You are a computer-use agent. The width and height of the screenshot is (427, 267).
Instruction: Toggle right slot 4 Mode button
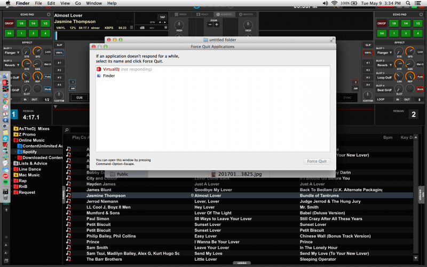coord(420,89)
